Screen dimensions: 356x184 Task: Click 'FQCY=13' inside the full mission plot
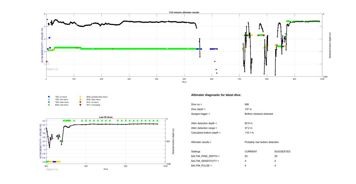[52, 69]
